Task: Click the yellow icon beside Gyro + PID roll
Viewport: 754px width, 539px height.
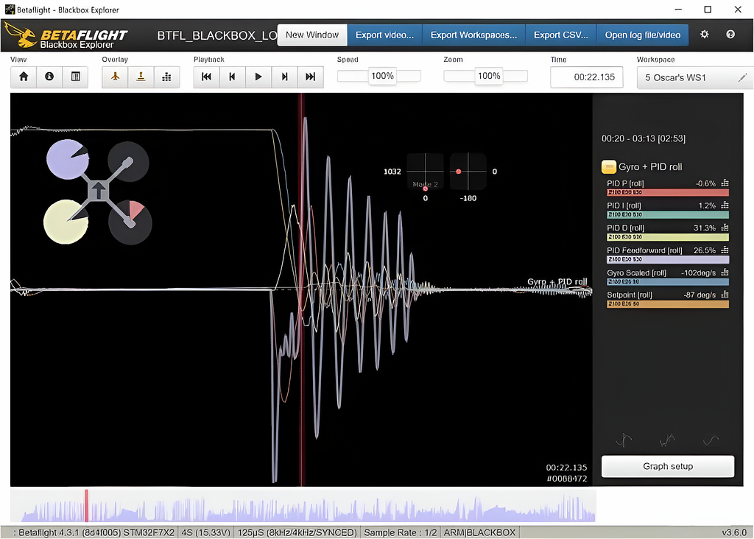Action: 608,167
